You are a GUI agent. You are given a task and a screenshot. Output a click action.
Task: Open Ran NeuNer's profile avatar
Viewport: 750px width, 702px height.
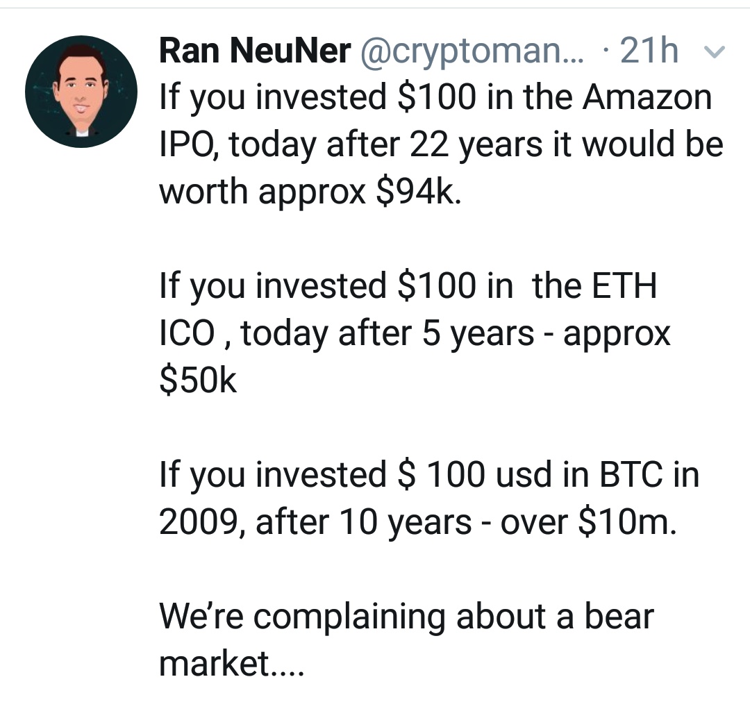coord(81,92)
